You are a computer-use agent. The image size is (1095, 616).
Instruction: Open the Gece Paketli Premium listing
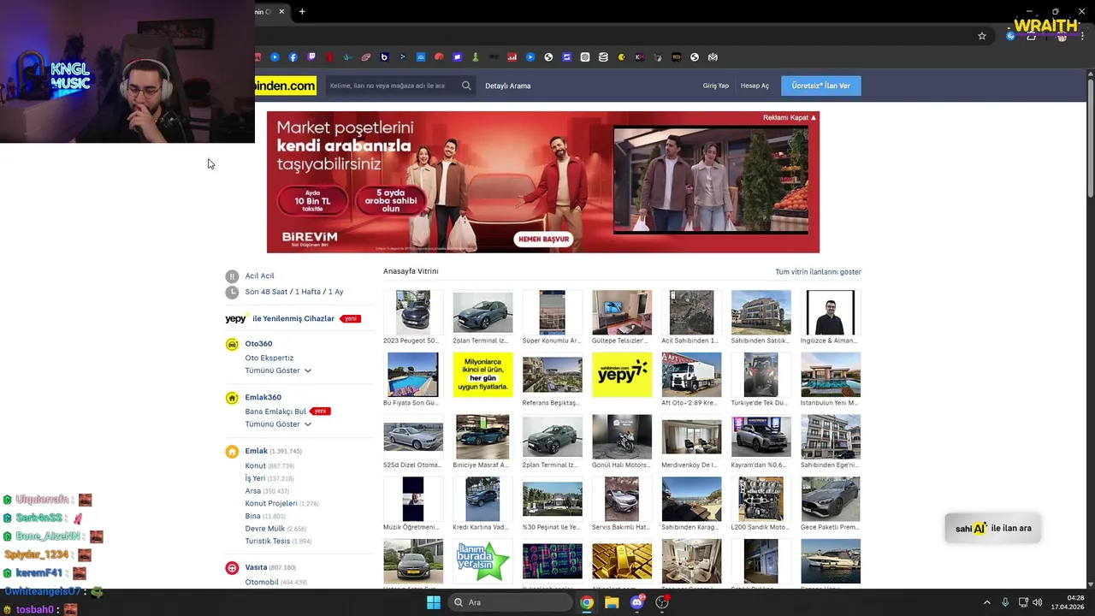(x=831, y=500)
